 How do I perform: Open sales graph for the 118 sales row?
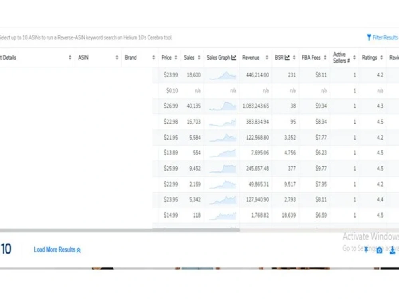[223, 216]
